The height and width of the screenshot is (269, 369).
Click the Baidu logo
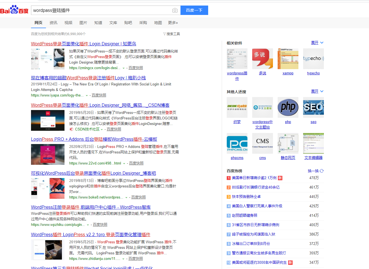click(14, 10)
